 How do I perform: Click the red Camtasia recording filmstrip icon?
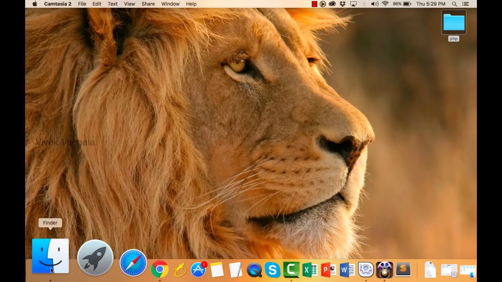314,4
